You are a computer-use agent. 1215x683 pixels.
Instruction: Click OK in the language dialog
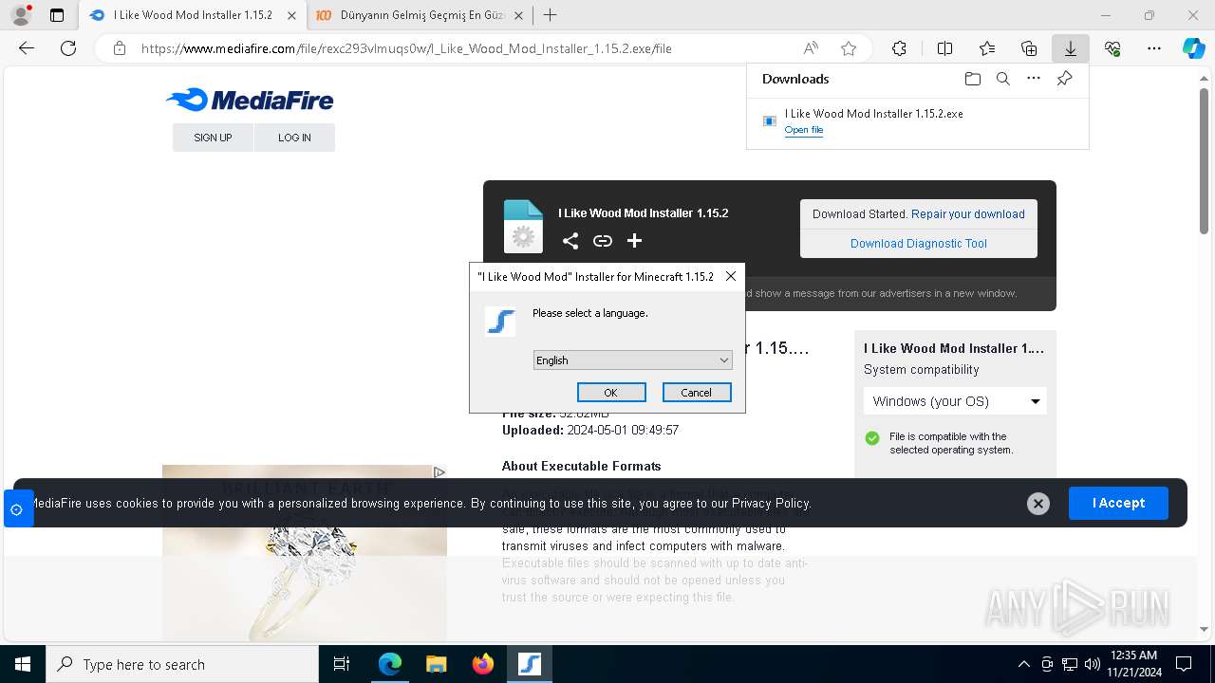point(611,393)
